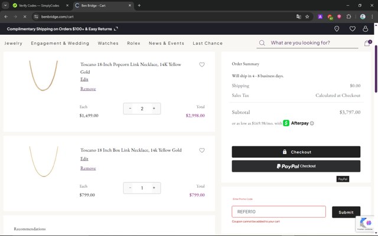The height and width of the screenshot is (236, 378).
Task: Click the browser back arrow
Action: 6,17
